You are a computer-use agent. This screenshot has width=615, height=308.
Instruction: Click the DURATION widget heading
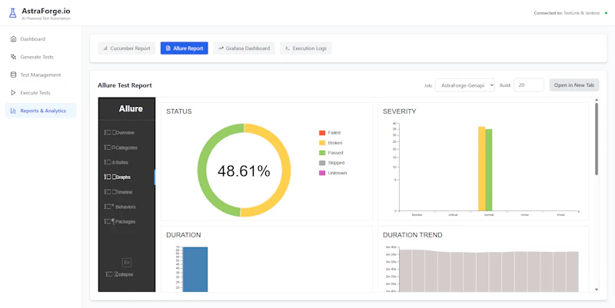[183, 235]
